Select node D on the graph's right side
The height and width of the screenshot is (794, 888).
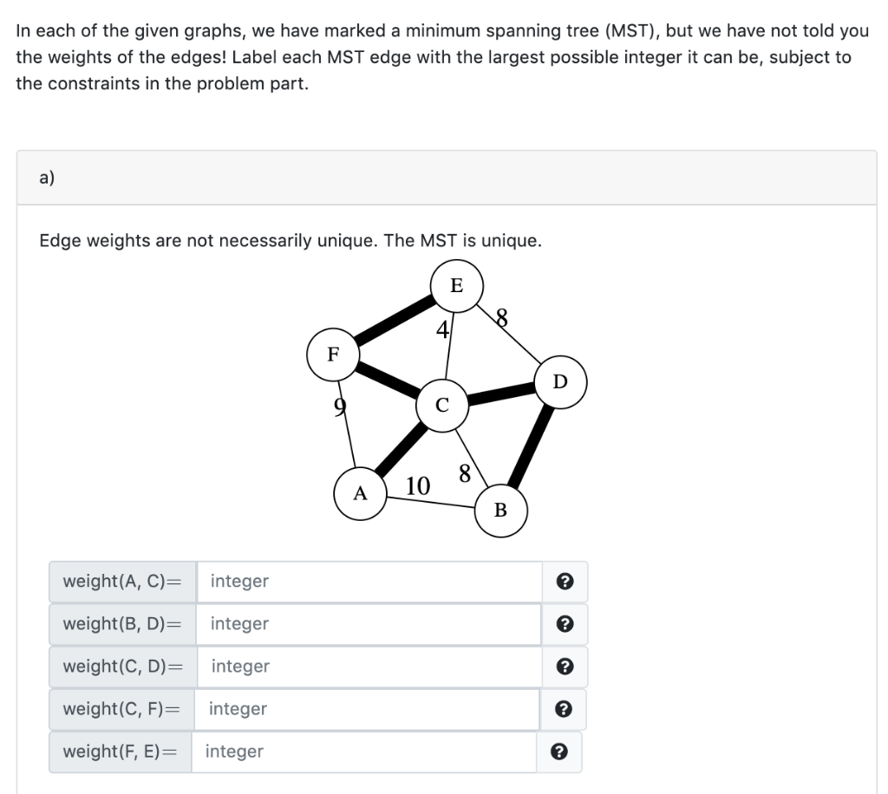click(560, 380)
